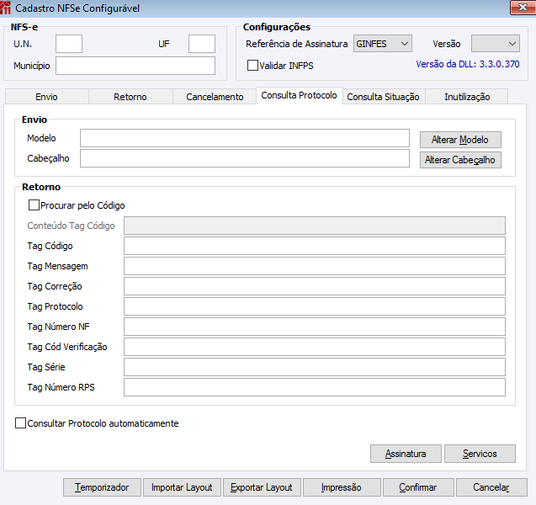The height and width of the screenshot is (505, 536).
Task: Focus the Tag Mensagem field
Action: (x=315, y=266)
